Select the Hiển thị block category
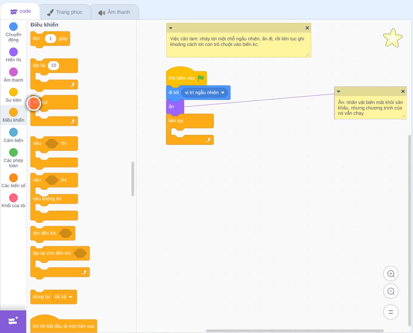This screenshot has width=413, height=333. click(13, 55)
